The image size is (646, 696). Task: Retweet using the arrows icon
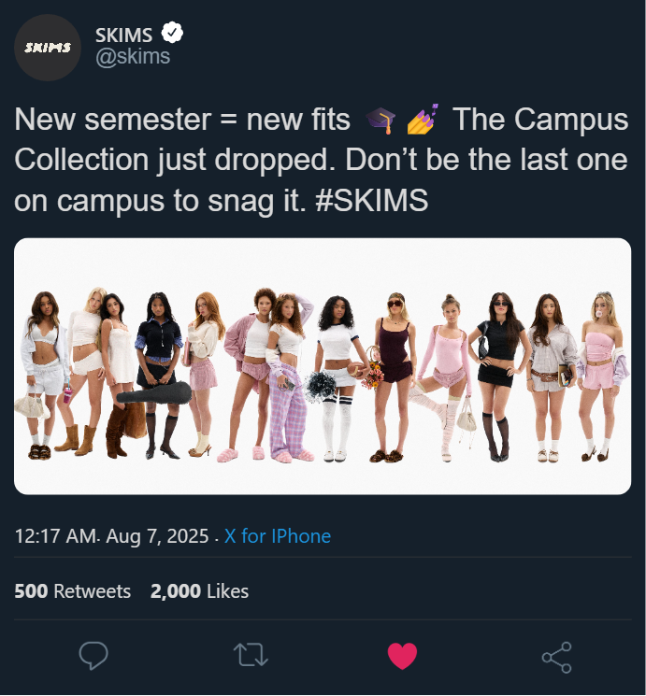pyautogui.click(x=250, y=656)
